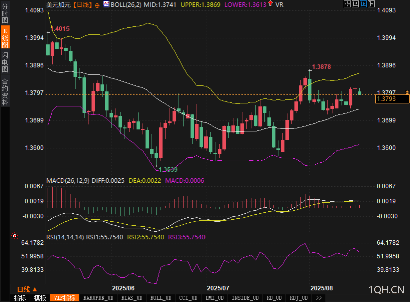The image size is (410, 302).
Task: Click the red sun marker icon left of RSI
Action: point(14,236)
